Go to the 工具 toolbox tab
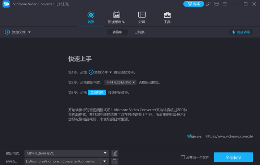 (167, 18)
